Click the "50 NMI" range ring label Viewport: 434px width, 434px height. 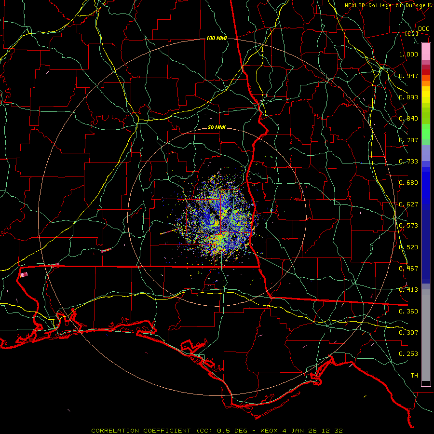[217, 127]
